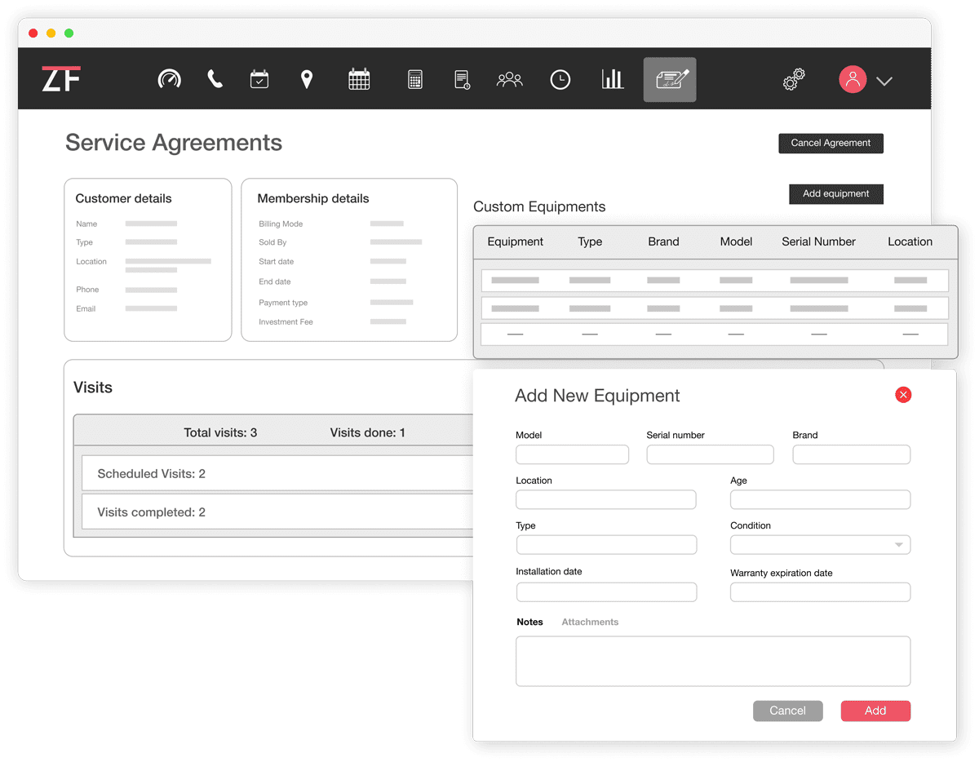This screenshot has height=762, width=979.
Task: Click the Model input field
Action: pos(572,454)
